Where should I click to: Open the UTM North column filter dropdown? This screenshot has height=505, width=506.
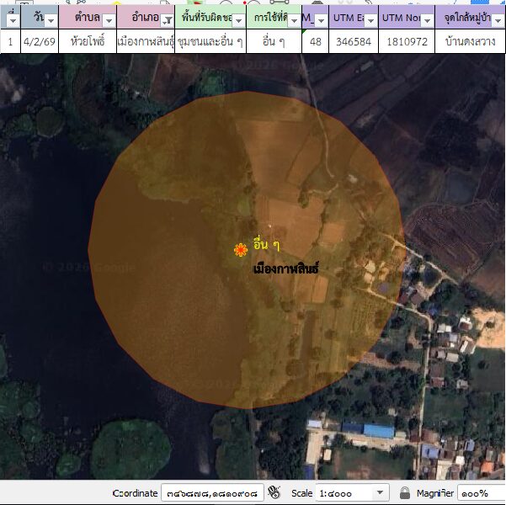(x=427, y=19)
